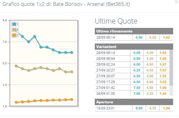This screenshot has width=179, height=118.
Task: Click the Ultimo rilevamento header bar
Action: point(134,31)
